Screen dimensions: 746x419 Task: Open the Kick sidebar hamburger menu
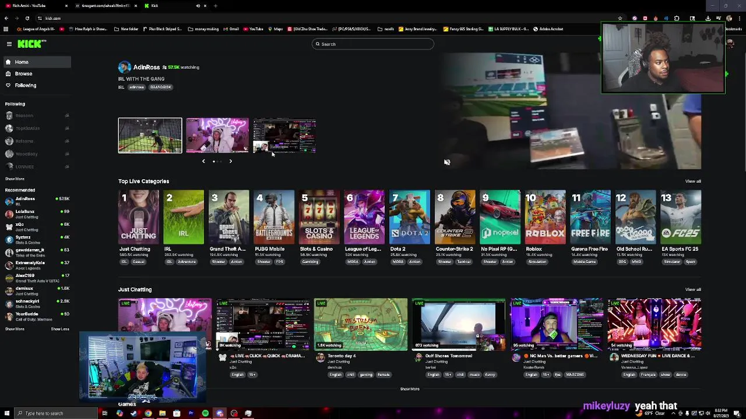tap(9, 44)
